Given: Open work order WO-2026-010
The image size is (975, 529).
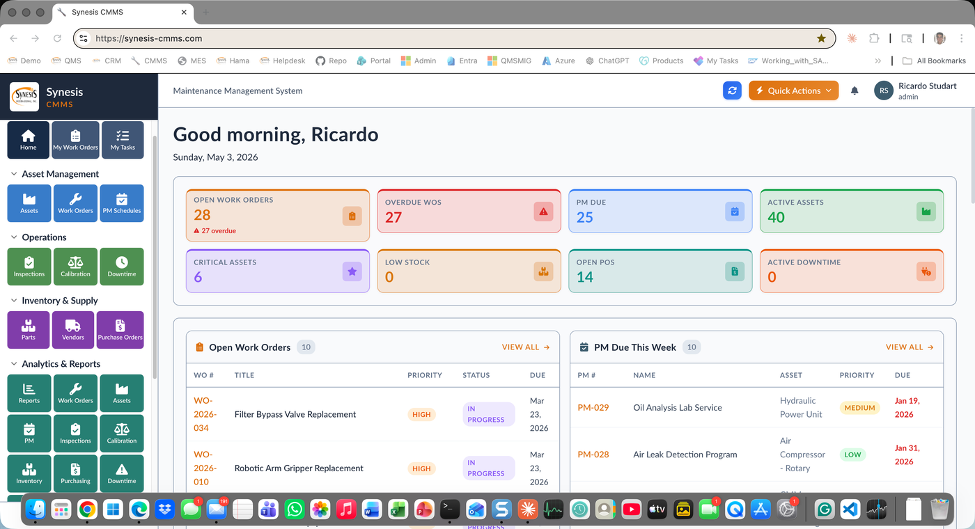Looking at the screenshot, I should pyautogui.click(x=205, y=468).
